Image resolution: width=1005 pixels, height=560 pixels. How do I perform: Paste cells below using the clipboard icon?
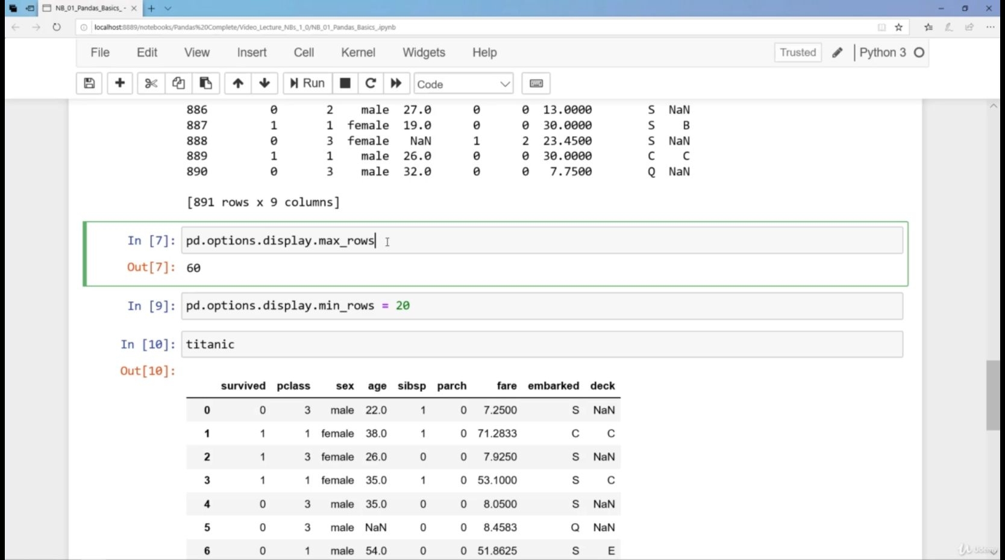pyautogui.click(x=205, y=83)
